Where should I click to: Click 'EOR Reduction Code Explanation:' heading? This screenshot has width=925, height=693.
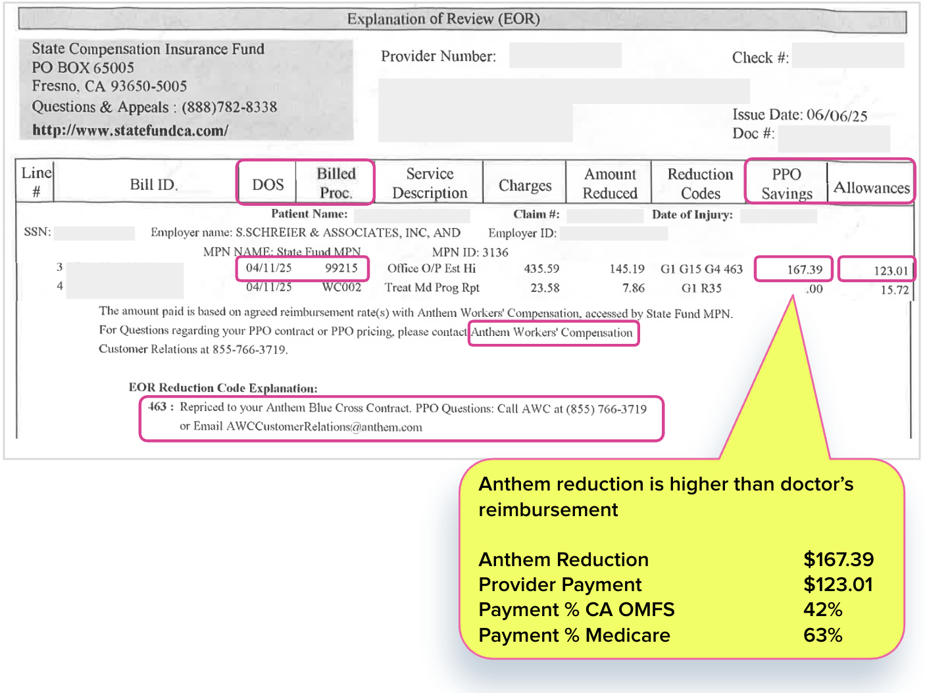[223, 388]
